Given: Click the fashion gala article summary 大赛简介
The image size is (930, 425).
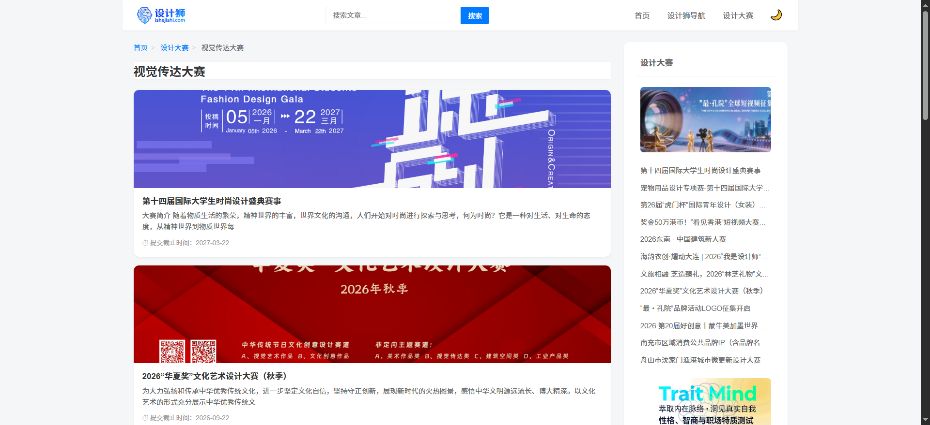Looking at the screenshot, I should (x=366, y=221).
